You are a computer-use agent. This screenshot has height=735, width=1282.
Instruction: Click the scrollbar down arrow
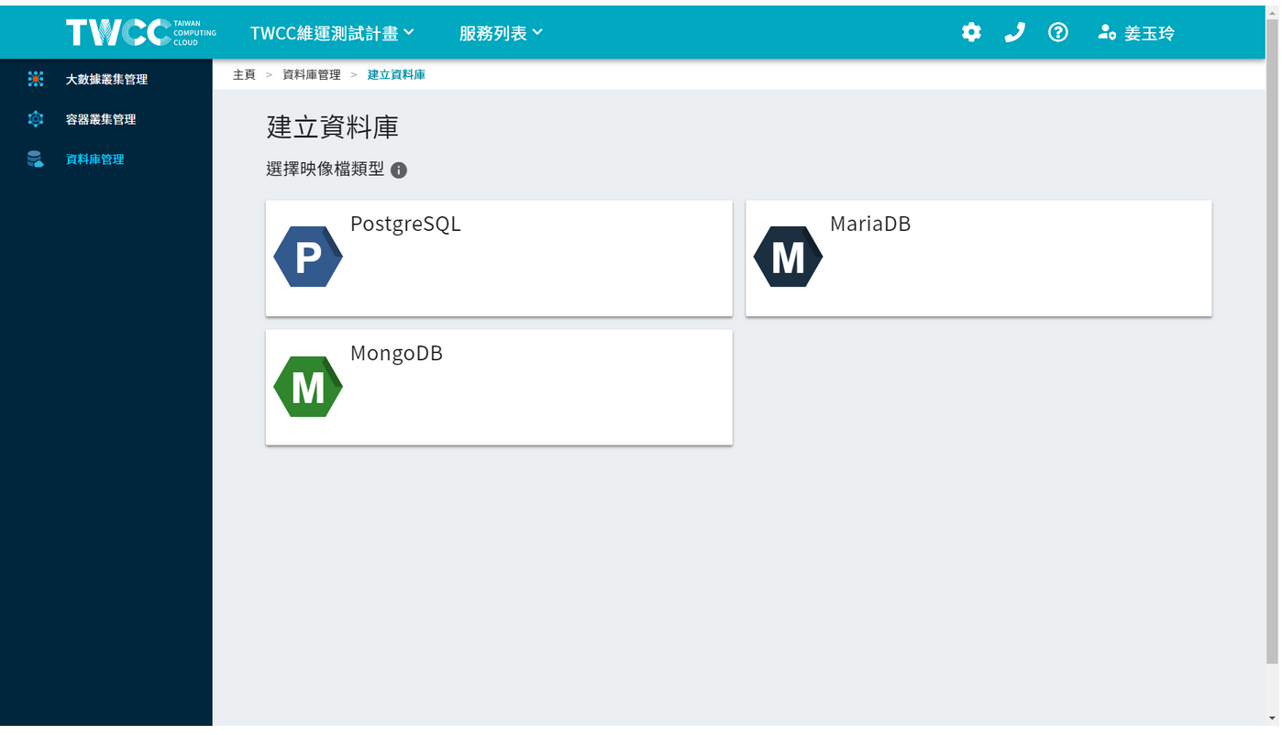(1272, 719)
